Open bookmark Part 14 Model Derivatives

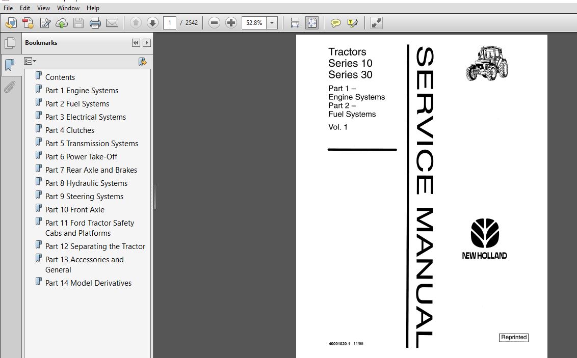pyautogui.click(x=88, y=283)
